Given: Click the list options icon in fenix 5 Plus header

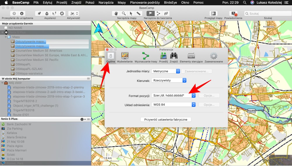Looking at the screenshot, I should click(x=88, y=119).
